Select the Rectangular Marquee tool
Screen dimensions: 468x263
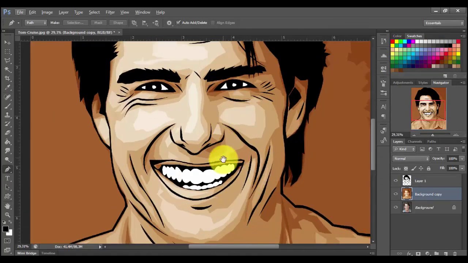pyautogui.click(x=8, y=52)
